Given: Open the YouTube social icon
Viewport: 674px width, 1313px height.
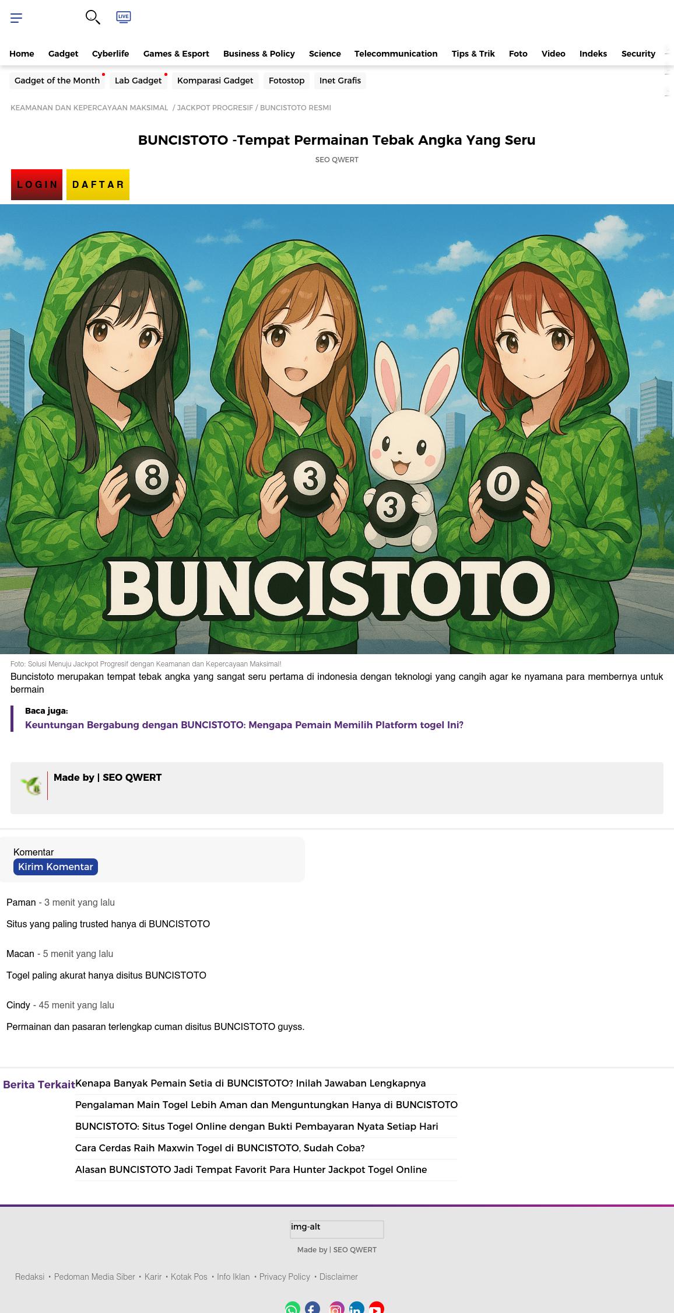Looking at the screenshot, I should 377,1308.
